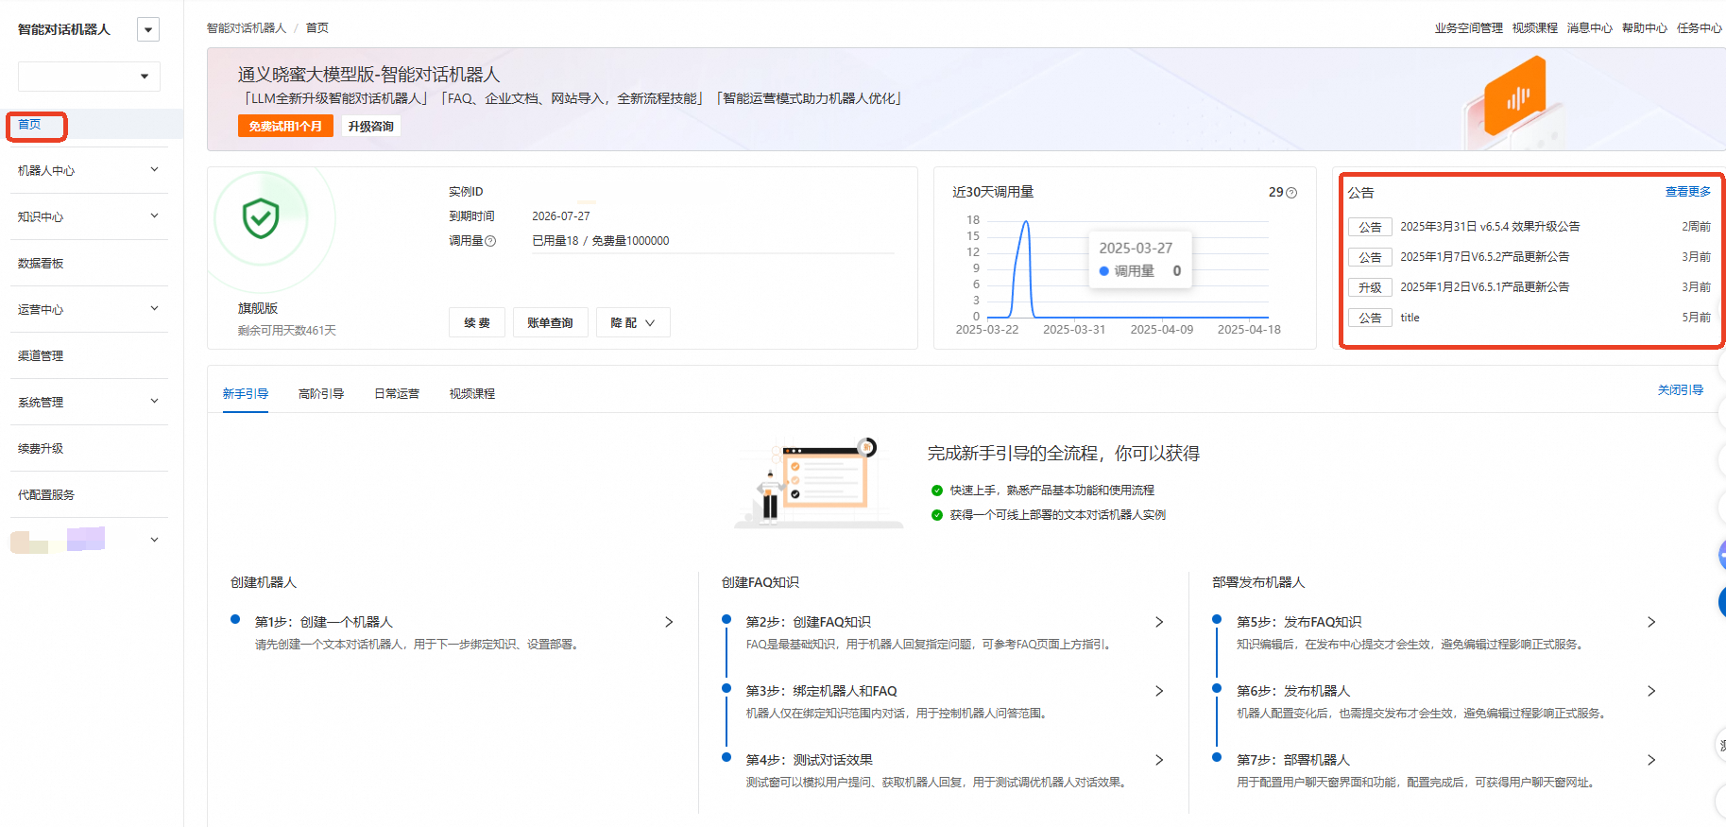
Task: Go to 首页 in the sidebar
Action: coord(29,125)
